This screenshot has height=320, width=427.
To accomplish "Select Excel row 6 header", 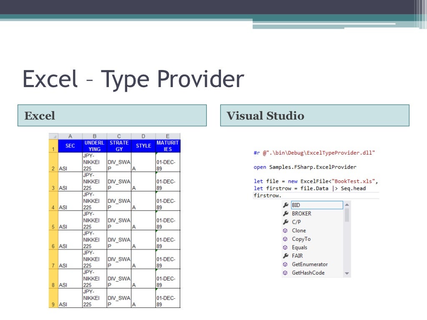I will pos(53,240).
